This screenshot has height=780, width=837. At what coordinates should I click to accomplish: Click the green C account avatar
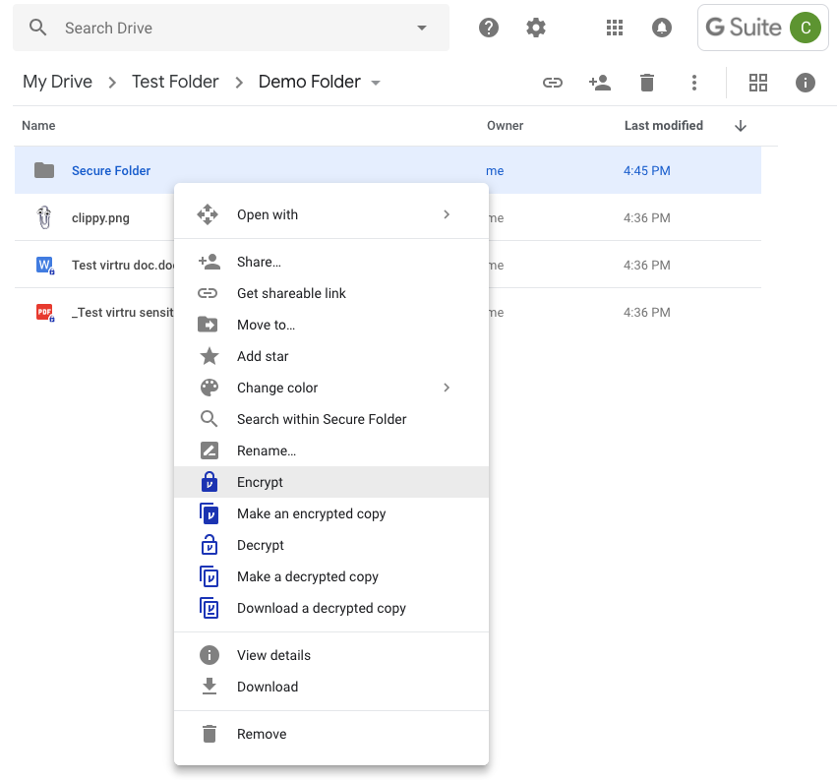coord(805,28)
